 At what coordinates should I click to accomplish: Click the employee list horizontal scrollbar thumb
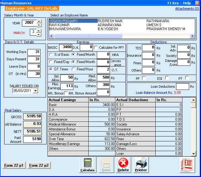click(x=88, y=36)
